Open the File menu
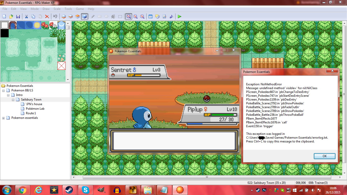The height and width of the screenshot is (195, 347). coord(5,9)
